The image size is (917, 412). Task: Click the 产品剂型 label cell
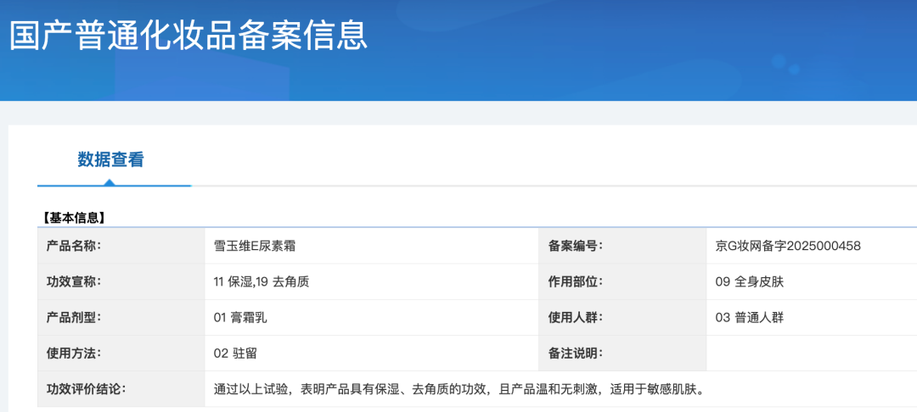point(121,317)
